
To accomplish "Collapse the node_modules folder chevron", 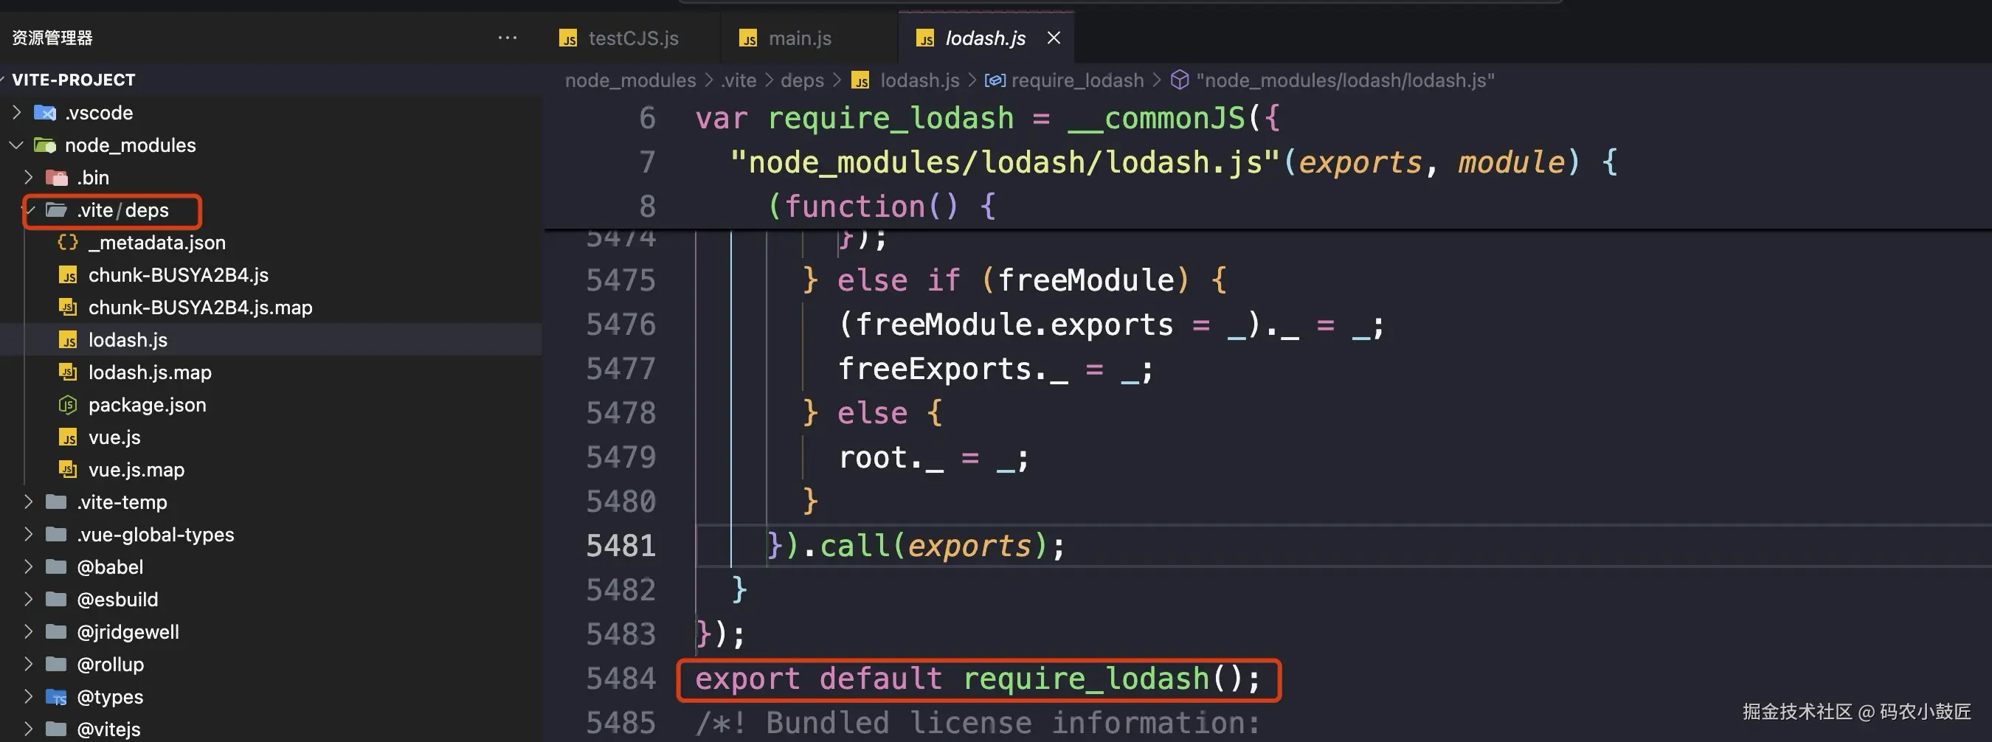I will [17, 145].
